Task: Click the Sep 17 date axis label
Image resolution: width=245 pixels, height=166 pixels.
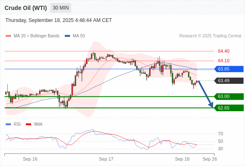Action: pos(106,159)
